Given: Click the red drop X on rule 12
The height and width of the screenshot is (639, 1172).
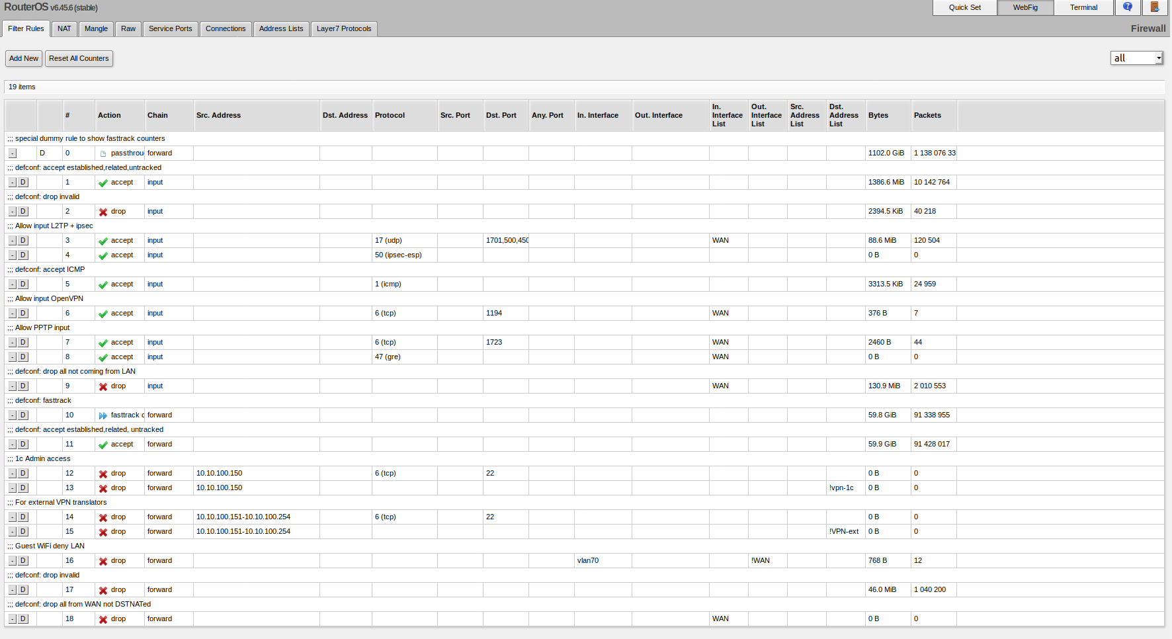Looking at the screenshot, I should pos(103,474).
